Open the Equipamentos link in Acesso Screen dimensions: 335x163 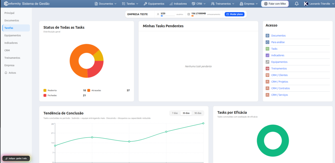pyautogui.click(x=279, y=62)
